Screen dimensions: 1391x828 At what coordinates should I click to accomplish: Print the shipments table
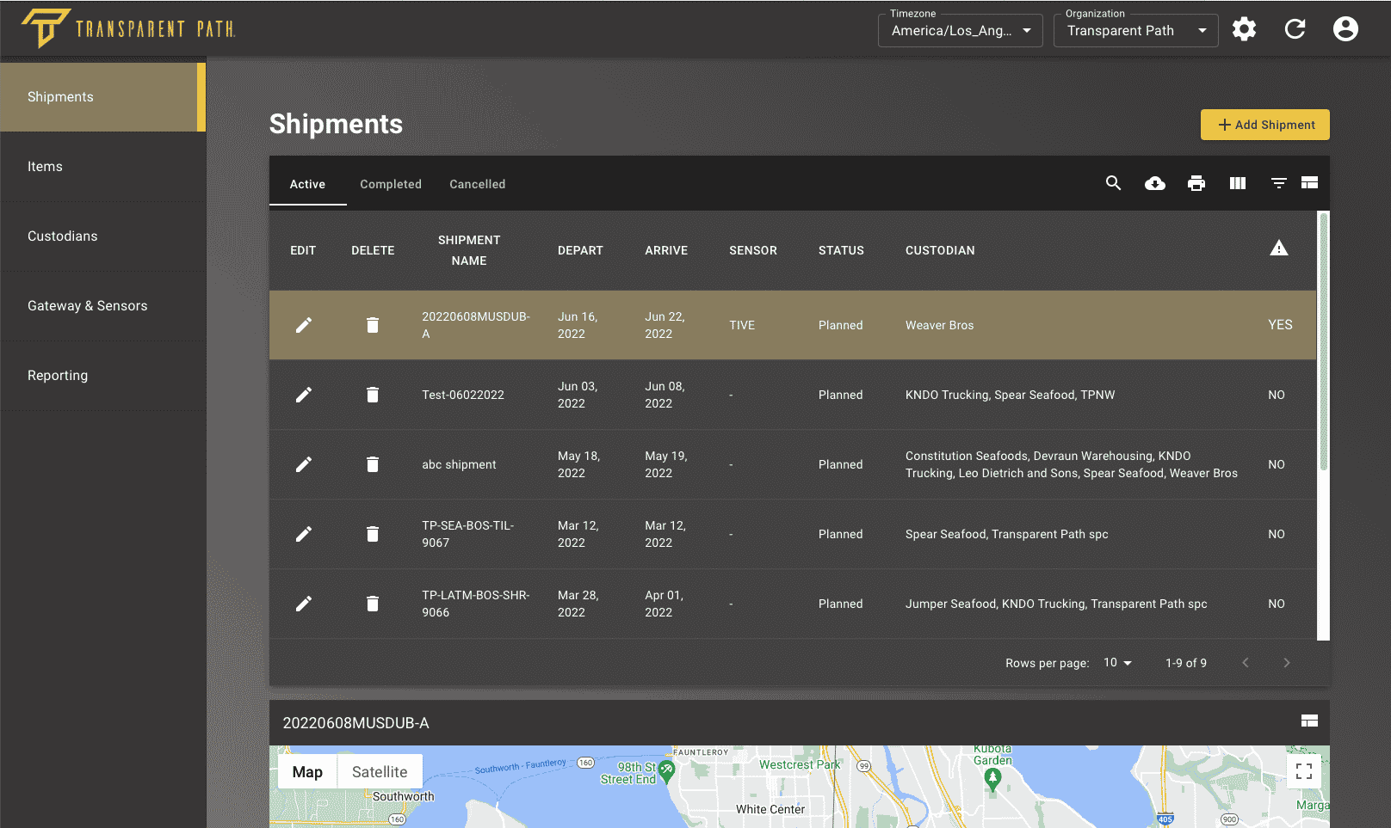click(x=1196, y=183)
